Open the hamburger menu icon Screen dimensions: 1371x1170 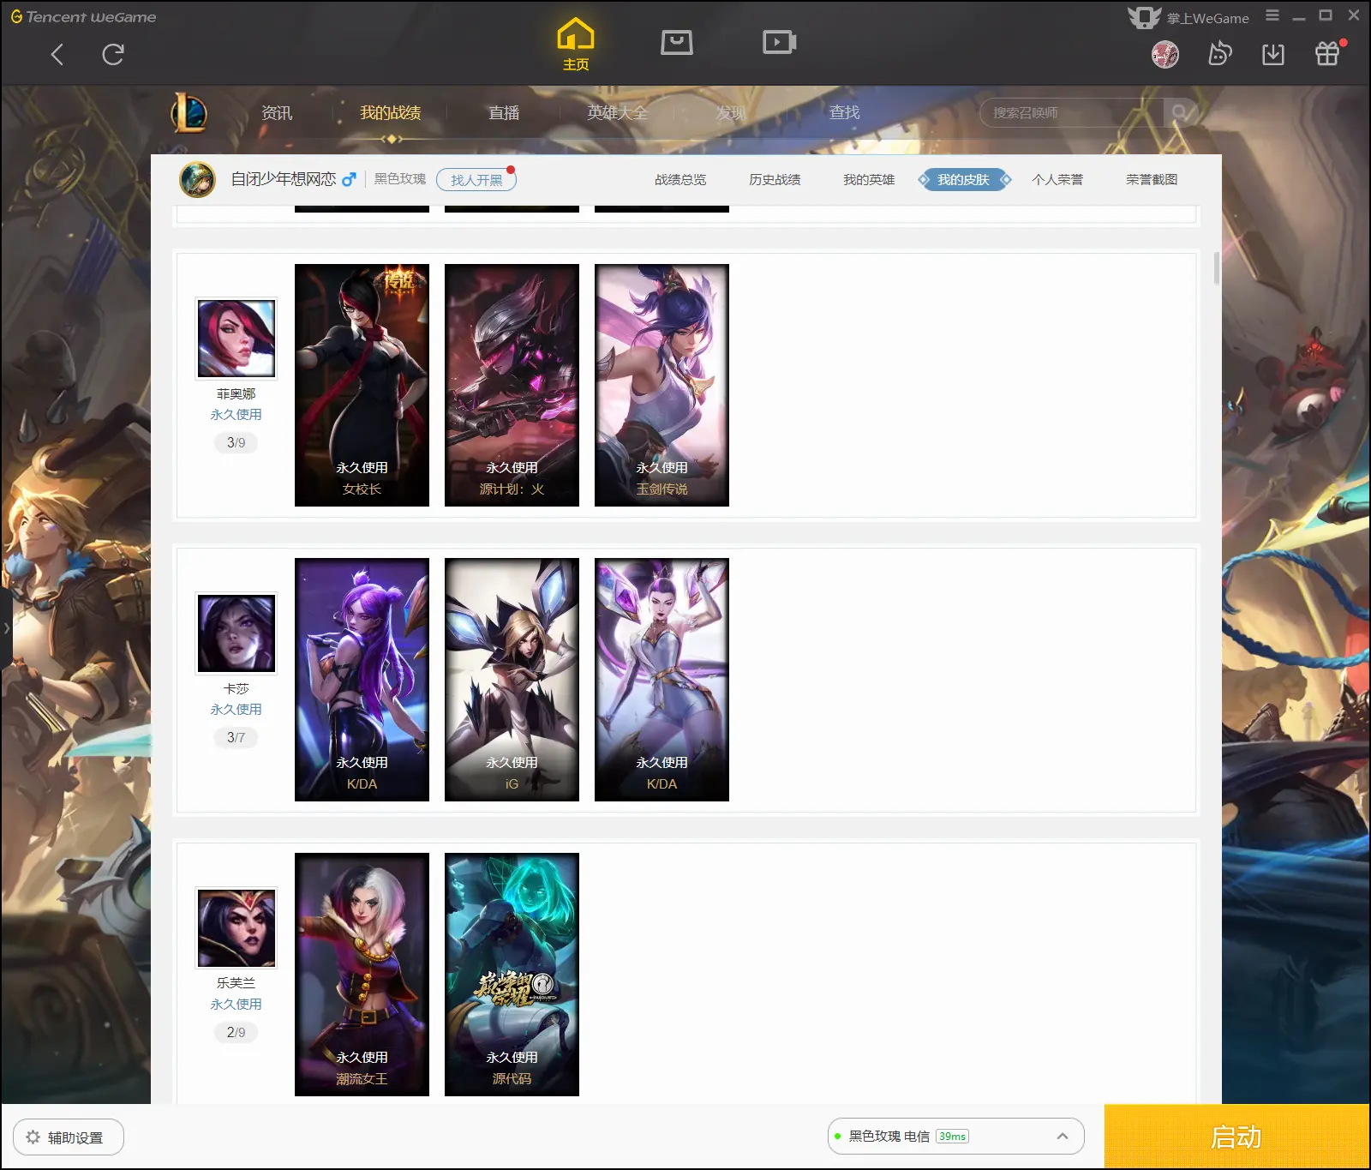[1272, 15]
